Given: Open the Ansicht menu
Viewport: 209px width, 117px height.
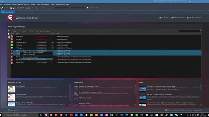Looking at the screenshot, I should pyautogui.click(x=20, y=5).
